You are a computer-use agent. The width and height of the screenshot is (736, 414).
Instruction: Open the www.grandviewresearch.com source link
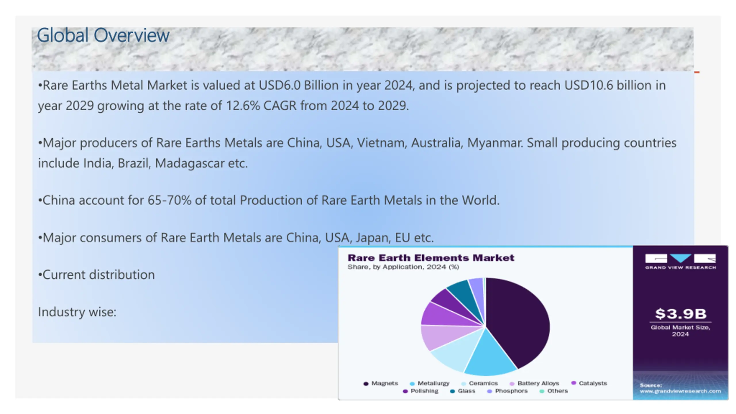680,391
